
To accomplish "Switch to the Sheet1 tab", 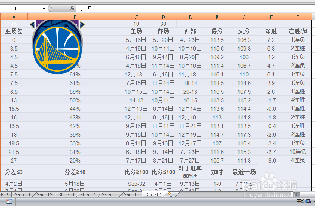I will point(23,194).
